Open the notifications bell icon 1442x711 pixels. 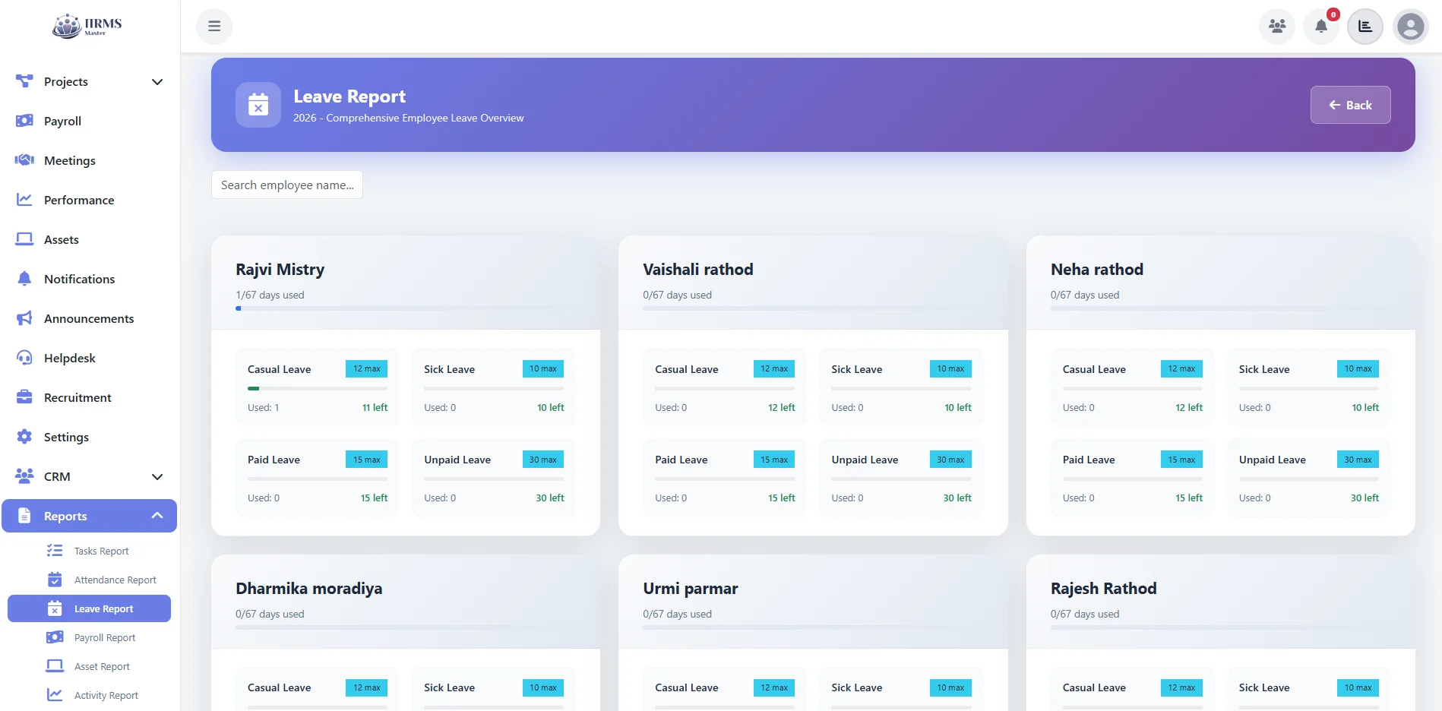(1321, 27)
